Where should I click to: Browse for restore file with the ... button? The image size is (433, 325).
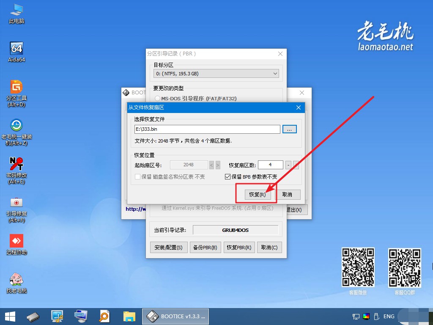(x=289, y=129)
